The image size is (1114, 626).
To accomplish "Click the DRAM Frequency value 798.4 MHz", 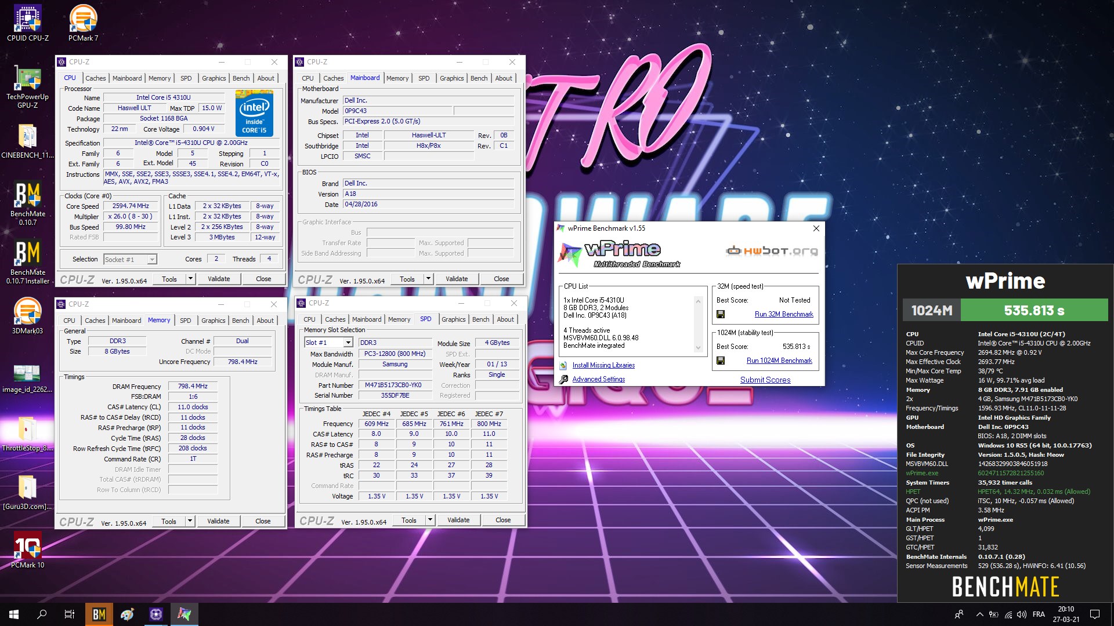I will coord(193,386).
